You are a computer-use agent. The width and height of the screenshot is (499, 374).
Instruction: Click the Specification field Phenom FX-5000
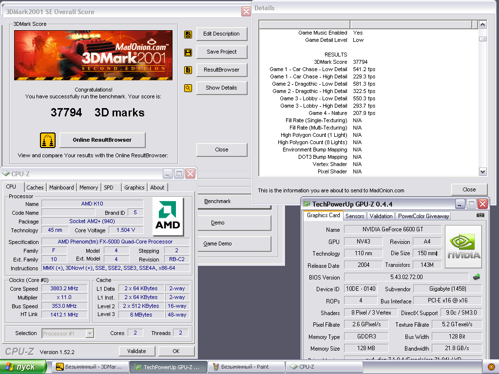[115, 242]
